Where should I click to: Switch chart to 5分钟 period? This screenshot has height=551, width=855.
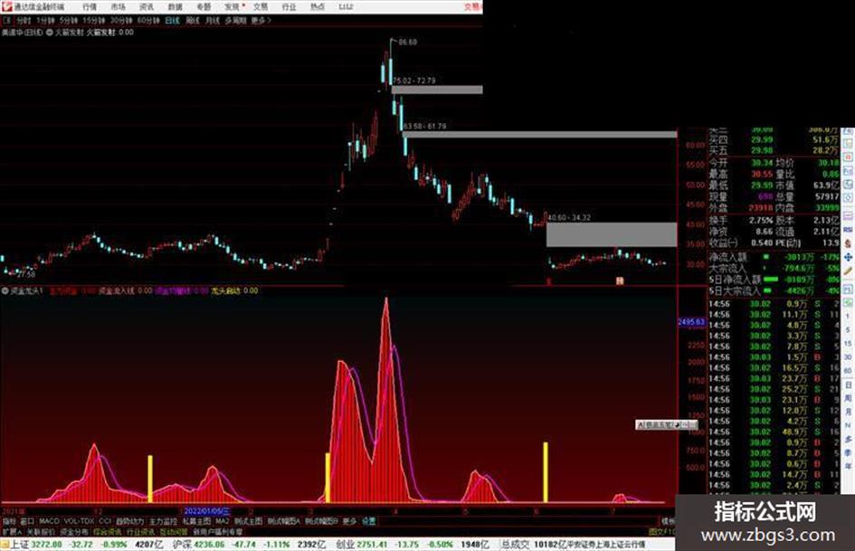(x=69, y=20)
